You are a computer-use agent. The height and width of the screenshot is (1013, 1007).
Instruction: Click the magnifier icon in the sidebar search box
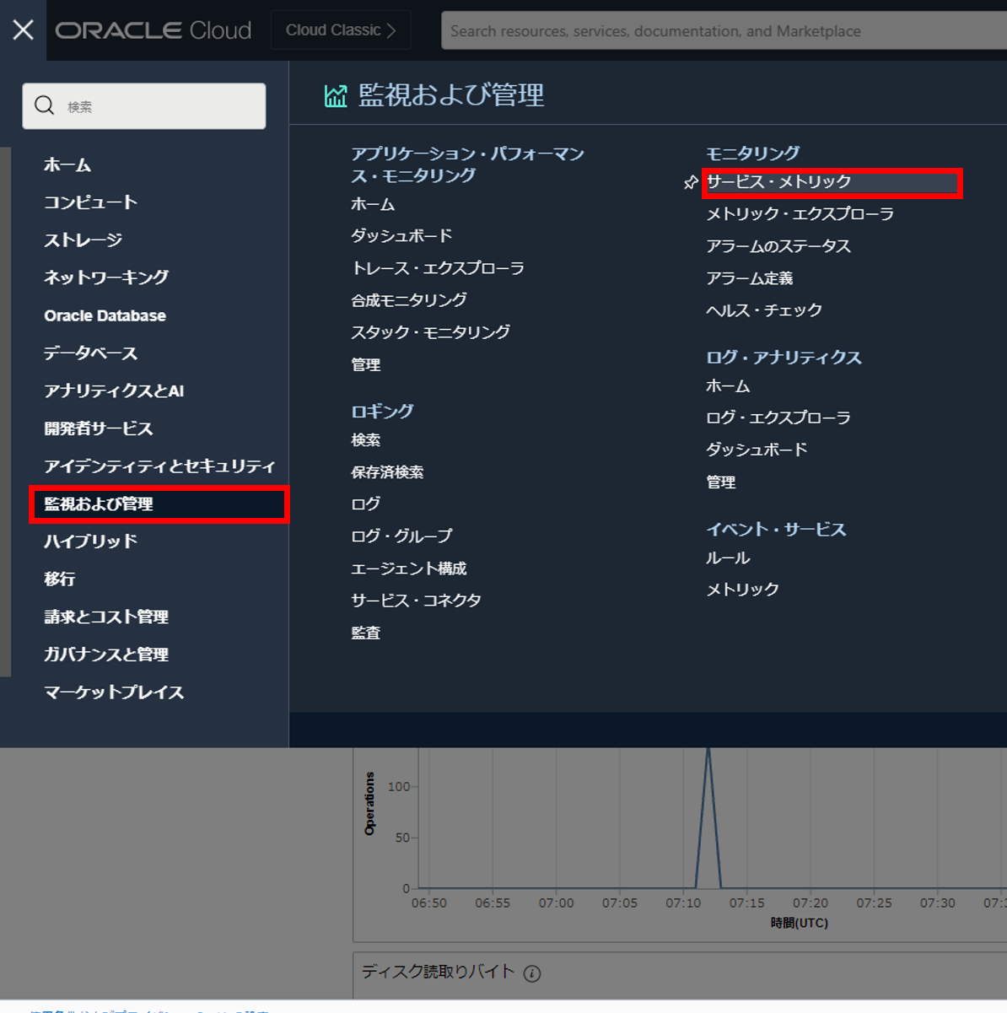[x=44, y=105]
